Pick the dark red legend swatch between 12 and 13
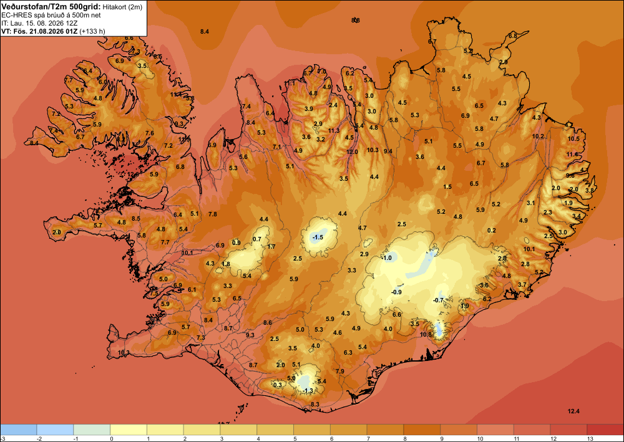Image resolution: width=624 pixels, height=442 pixels. click(x=568, y=430)
